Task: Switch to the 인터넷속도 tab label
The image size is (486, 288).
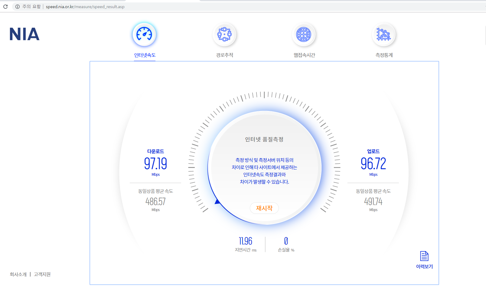Action: [x=145, y=55]
